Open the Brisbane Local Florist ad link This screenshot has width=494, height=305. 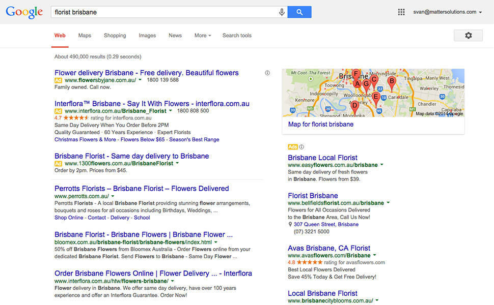click(x=322, y=158)
